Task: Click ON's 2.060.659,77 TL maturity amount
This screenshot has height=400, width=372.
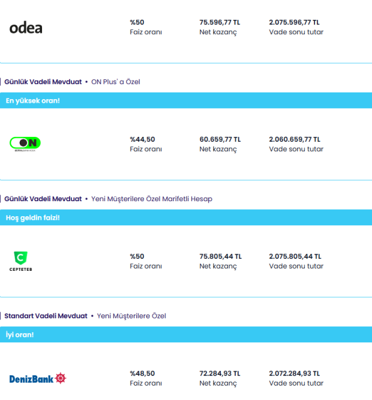Action: click(295, 139)
